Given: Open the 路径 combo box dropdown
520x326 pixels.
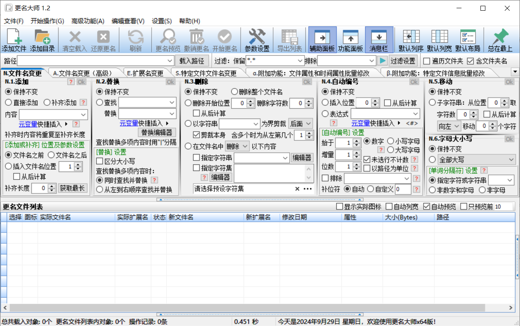Looking at the screenshot, I should pos(171,61).
